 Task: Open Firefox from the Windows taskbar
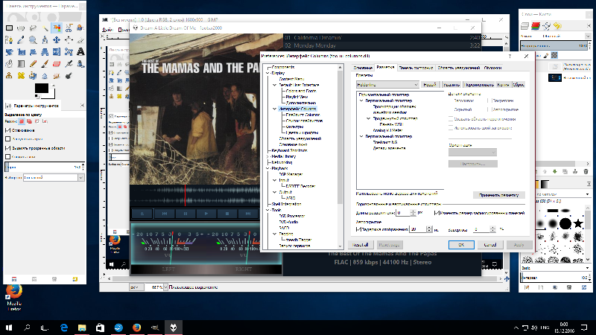pyautogui.click(x=136, y=327)
